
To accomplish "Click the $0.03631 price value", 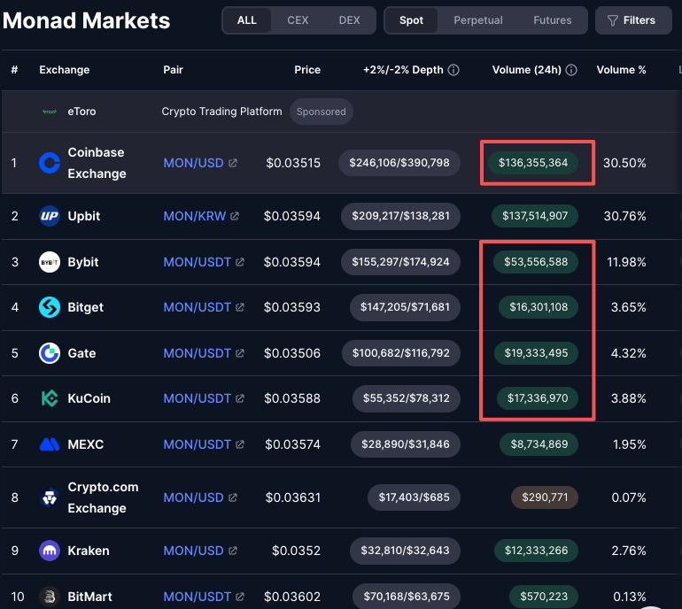I will point(293,497).
